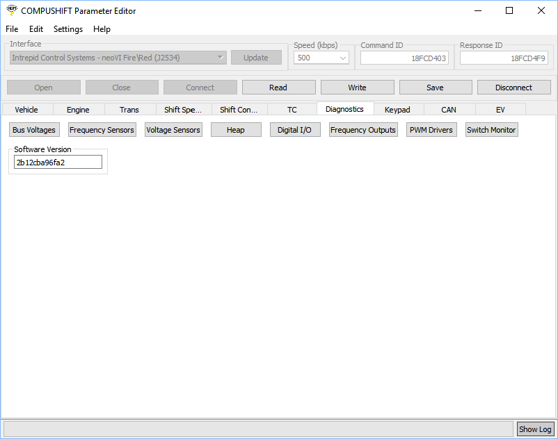Open the Help menu
558x439 pixels.
(102, 29)
